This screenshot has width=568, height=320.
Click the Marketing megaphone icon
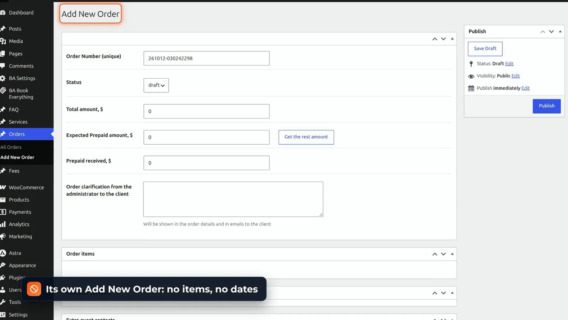point(3,236)
